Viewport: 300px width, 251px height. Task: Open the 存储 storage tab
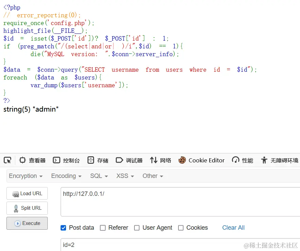tap(98, 160)
